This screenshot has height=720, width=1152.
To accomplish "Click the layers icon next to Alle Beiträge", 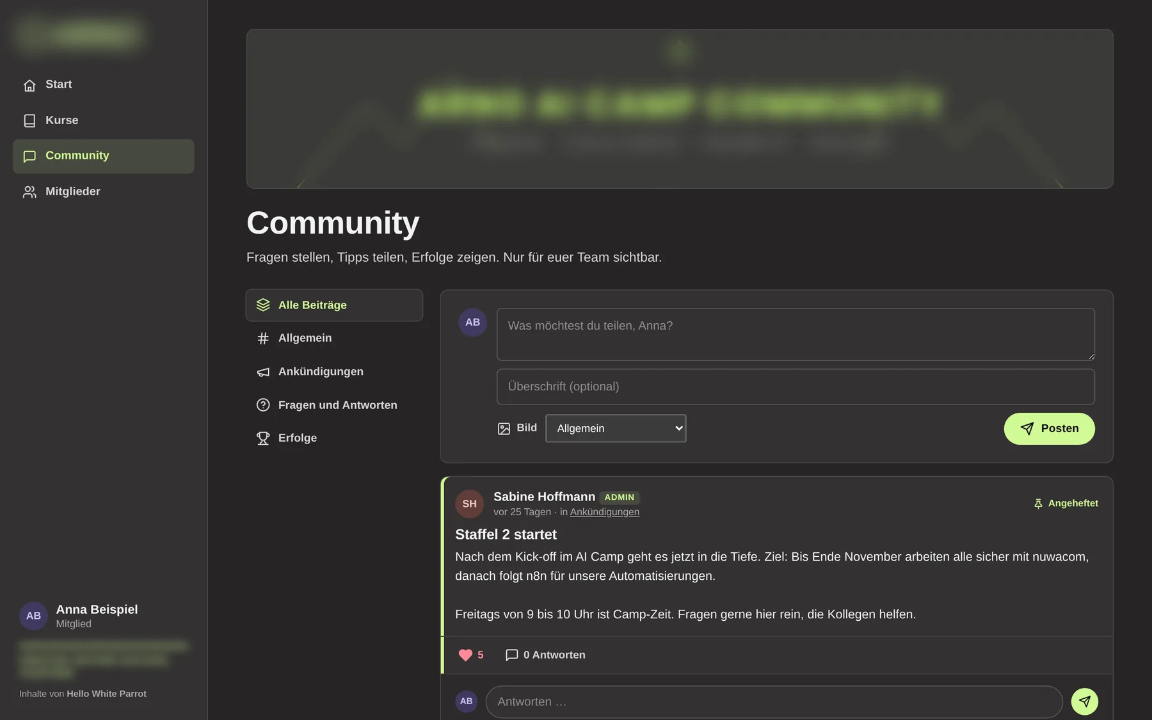I will click(x=263, y=305).
